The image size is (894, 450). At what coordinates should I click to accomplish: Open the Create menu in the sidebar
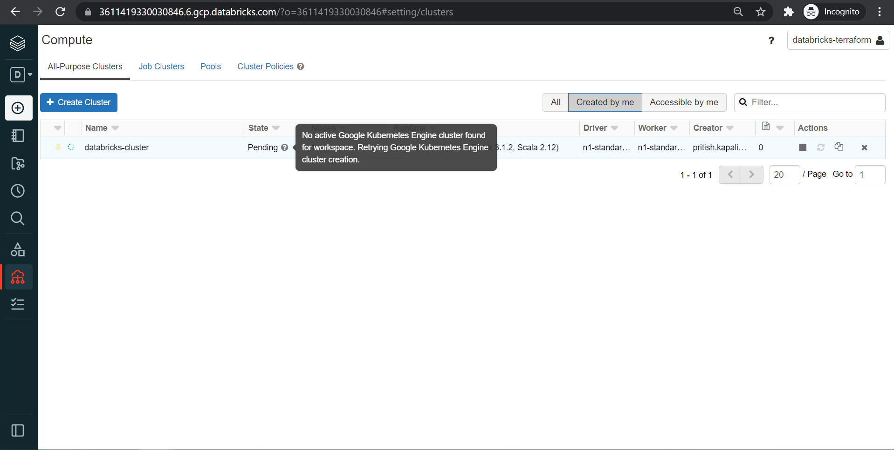pyautogui.click(x=18, y=108)
